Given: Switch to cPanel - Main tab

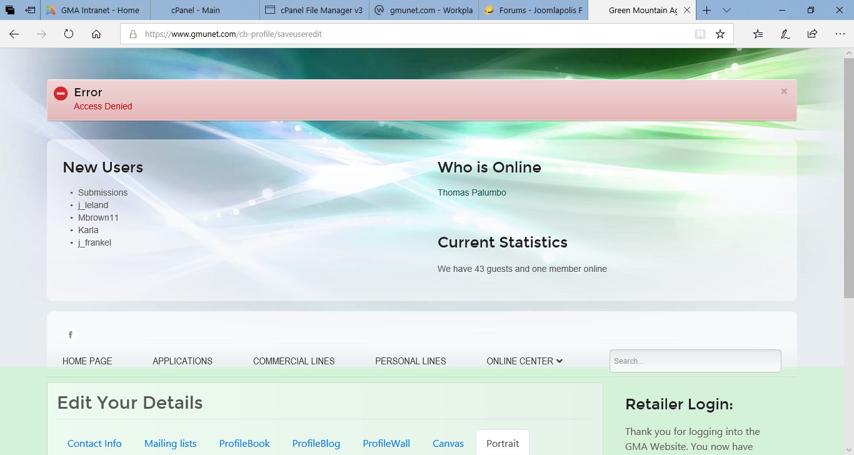Looking at the screenshot, I should [205, 11].
